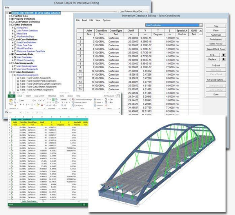Toggle Italic formatting in Excel ribbon
Screen dimensions: 235x215
[23, 104]
